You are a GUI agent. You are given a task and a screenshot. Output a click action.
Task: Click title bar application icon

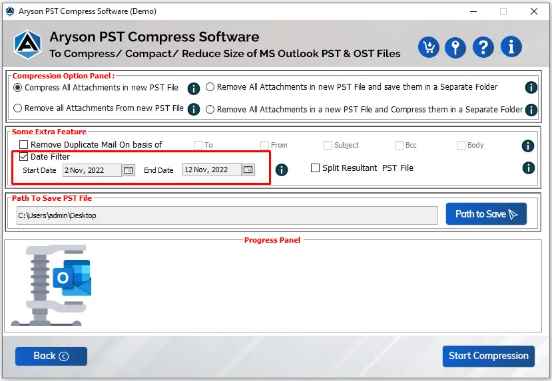[x=10, y=11]
